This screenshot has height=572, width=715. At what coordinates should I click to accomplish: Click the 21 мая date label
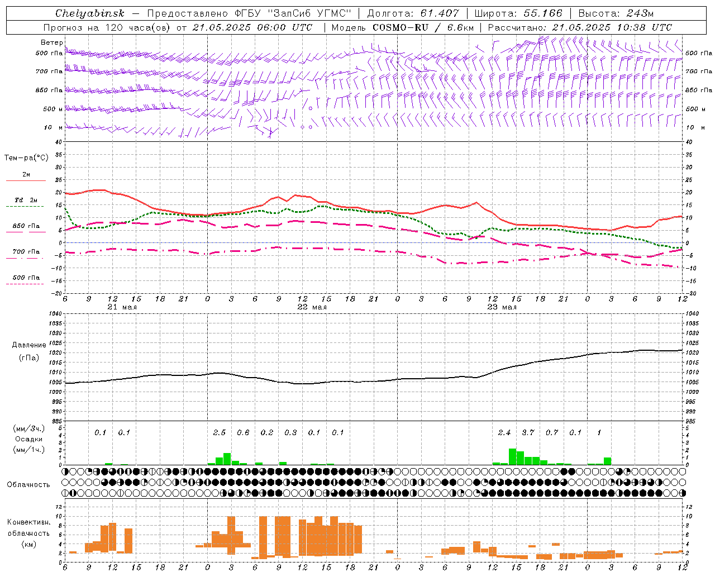pos(122,307)
